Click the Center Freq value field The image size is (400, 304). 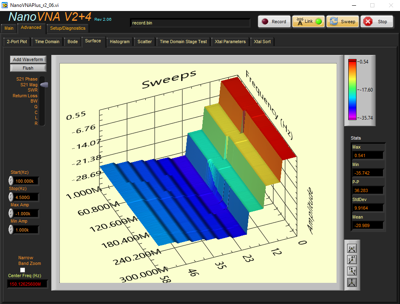[27, 284]
